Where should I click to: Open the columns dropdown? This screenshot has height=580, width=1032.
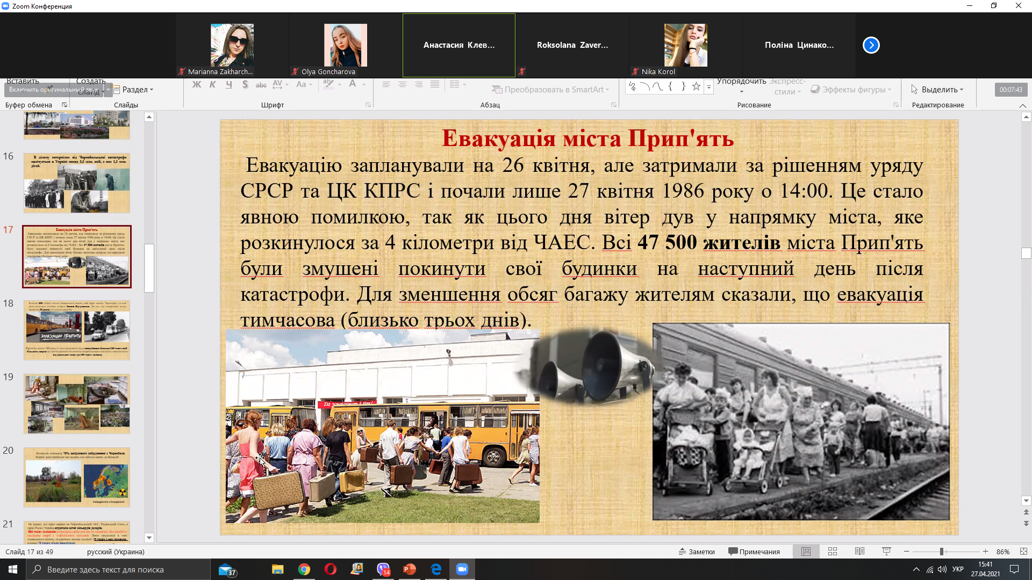tap(457, 84)
